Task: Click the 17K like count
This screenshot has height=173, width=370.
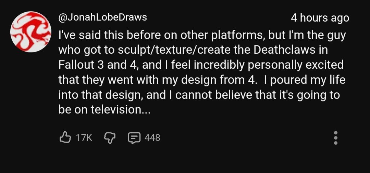Action: [x=84, y=137]
